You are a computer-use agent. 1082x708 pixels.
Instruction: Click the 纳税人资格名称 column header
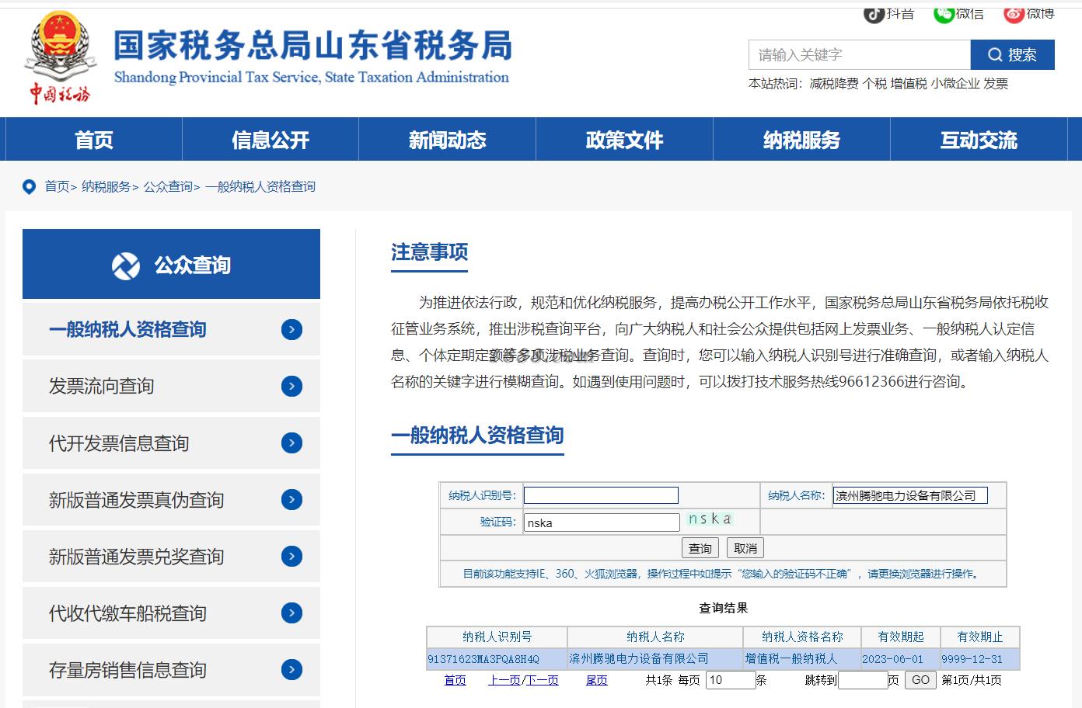pos(802,637)
